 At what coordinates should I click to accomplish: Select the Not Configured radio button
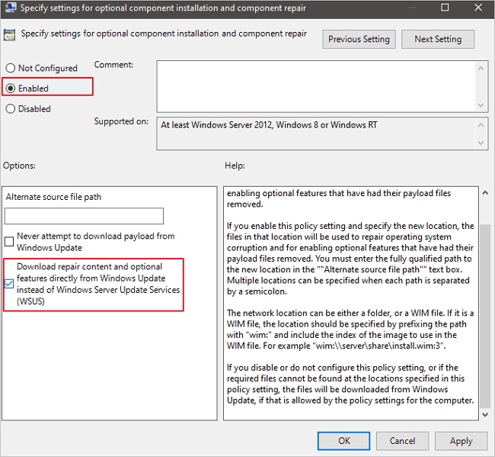click(10, 68)
